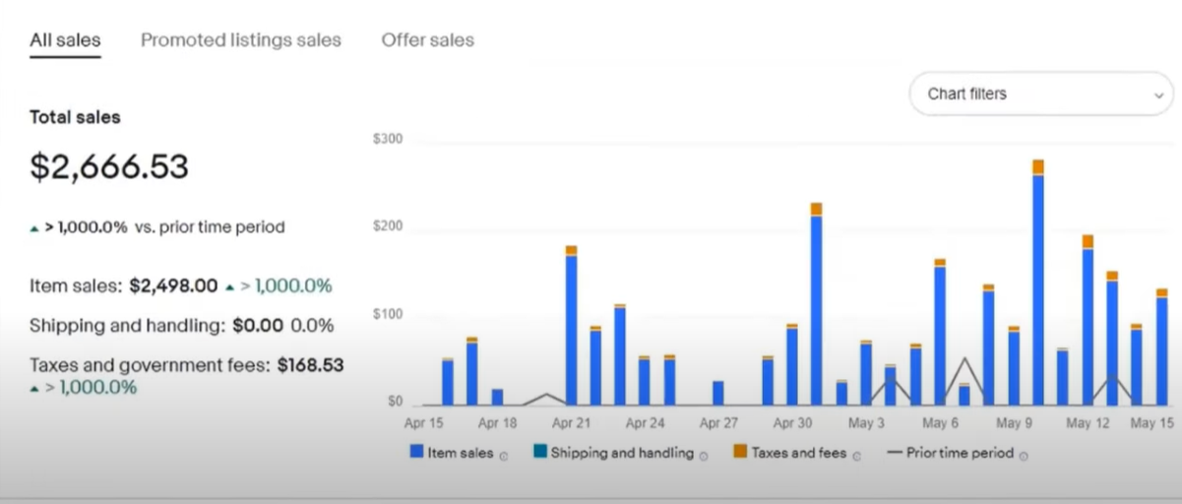Click the green up-arrow below Taxes and government fees

coord(35,388)
